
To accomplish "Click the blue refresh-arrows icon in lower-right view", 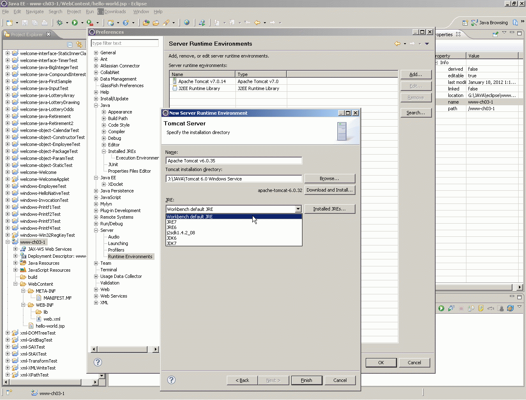I will pos(510,308).
